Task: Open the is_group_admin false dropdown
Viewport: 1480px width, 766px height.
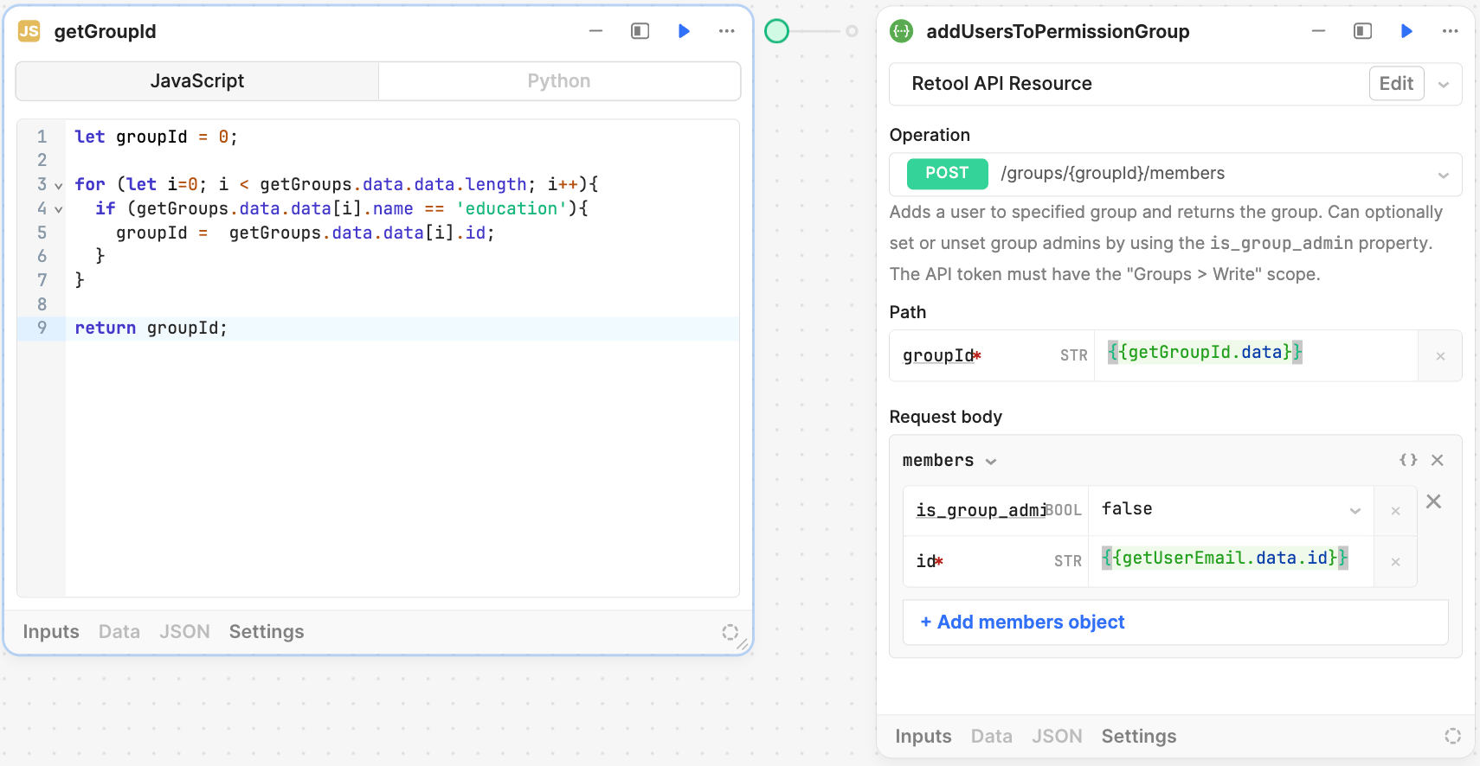Action: pos(1231,510)
